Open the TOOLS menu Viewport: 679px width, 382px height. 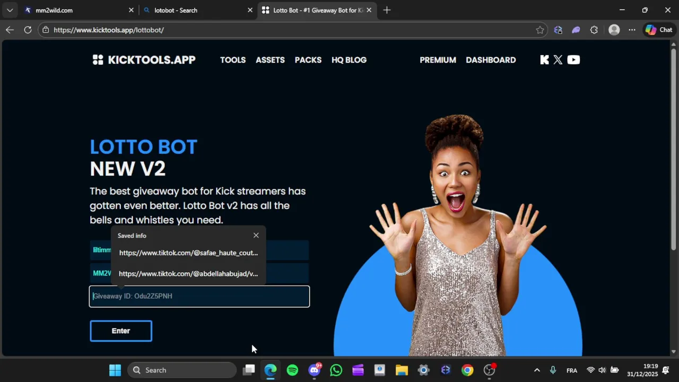coord(233,60)
